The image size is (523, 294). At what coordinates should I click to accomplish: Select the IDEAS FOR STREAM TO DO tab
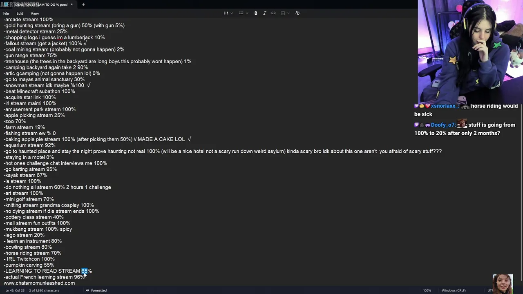coord(41,4)
